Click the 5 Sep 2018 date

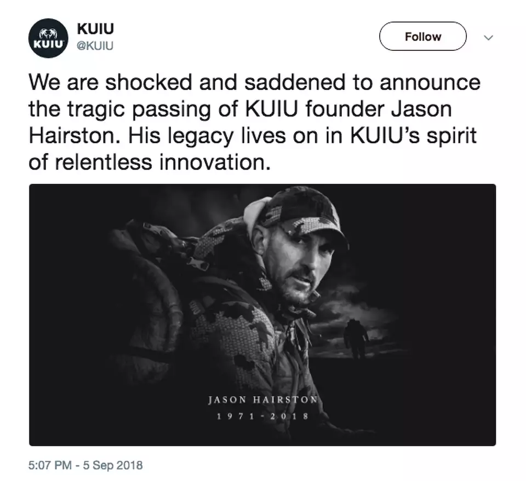click(112, 465)
